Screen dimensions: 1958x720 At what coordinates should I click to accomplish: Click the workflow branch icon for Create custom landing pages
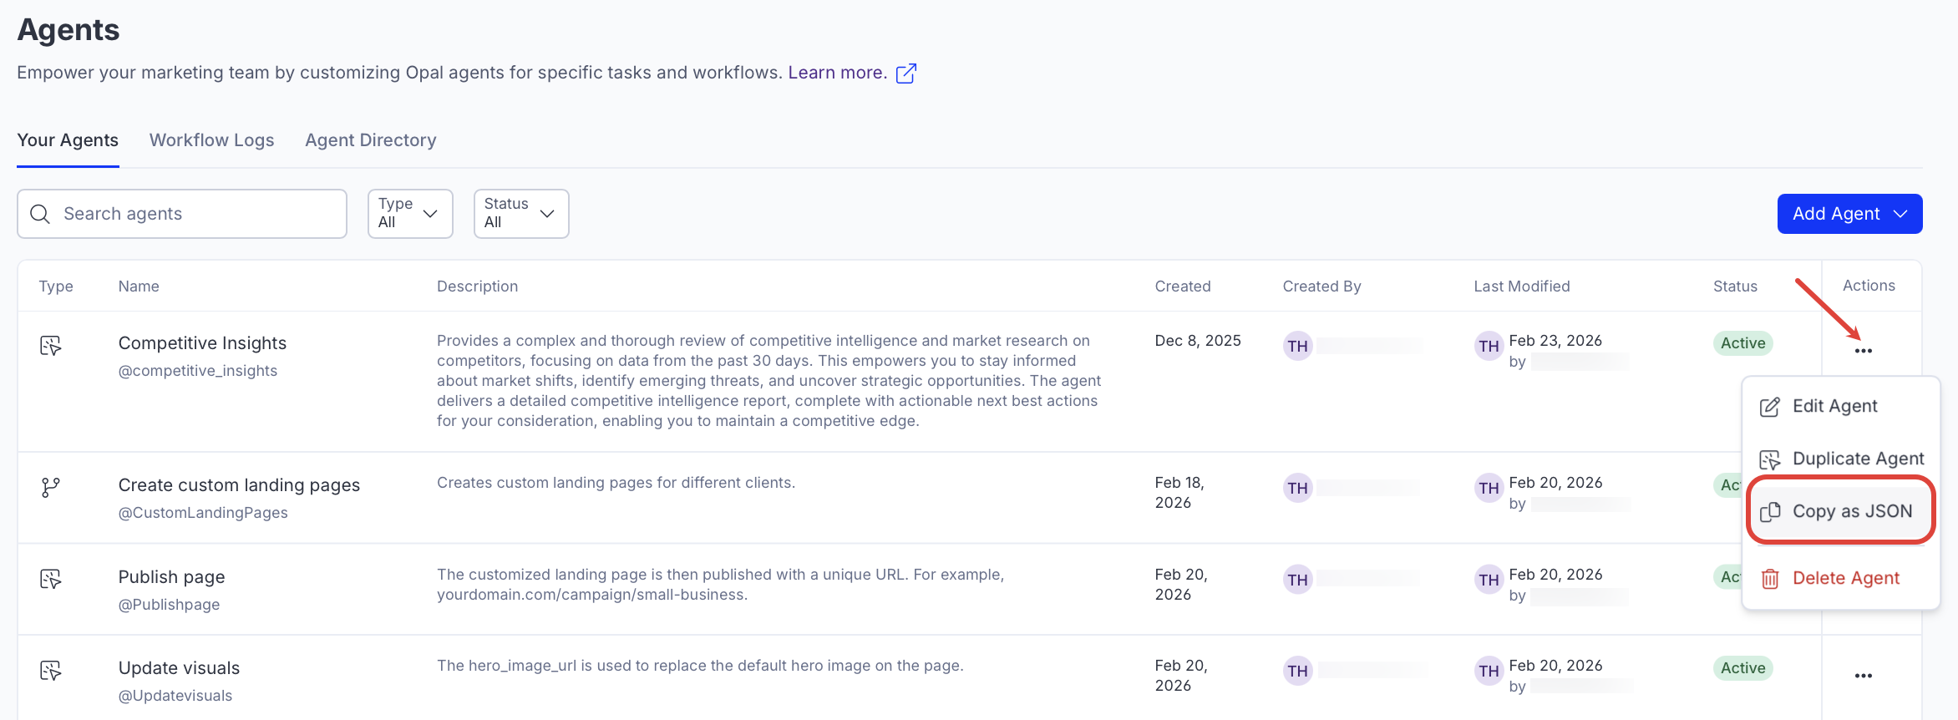pyautogui.click(x=51, y=487)
